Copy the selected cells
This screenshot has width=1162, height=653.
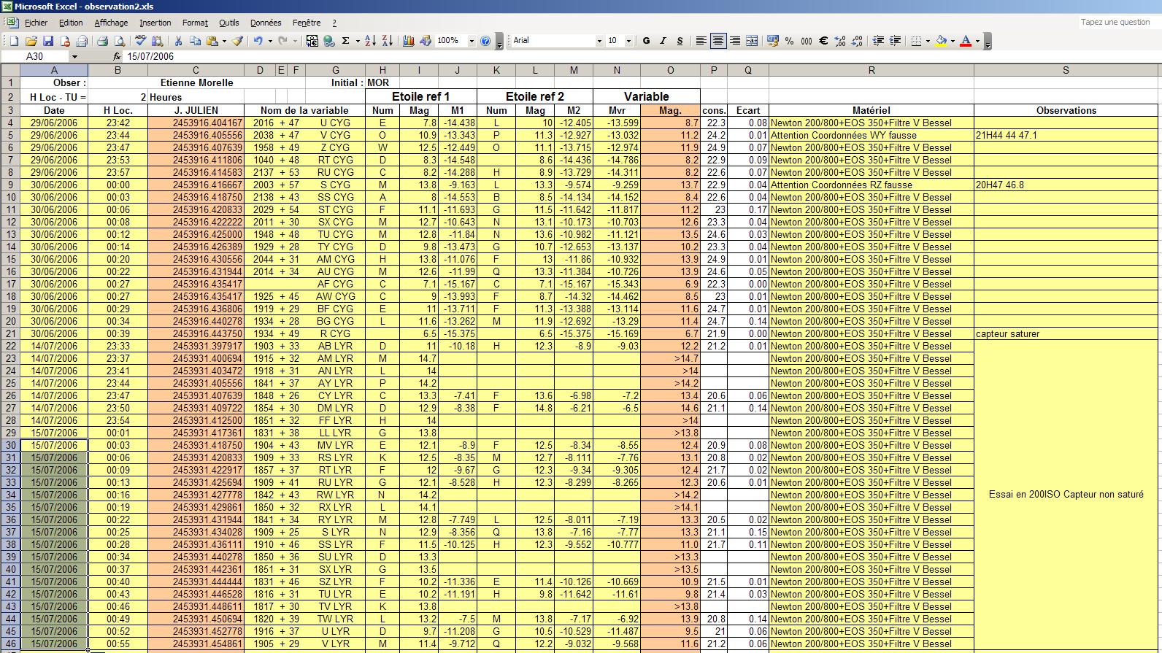[x=196, y=41]
